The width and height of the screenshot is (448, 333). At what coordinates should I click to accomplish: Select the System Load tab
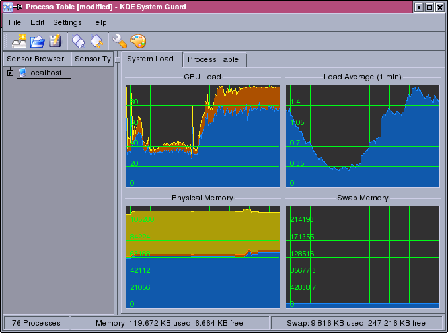tap(150, 59)
